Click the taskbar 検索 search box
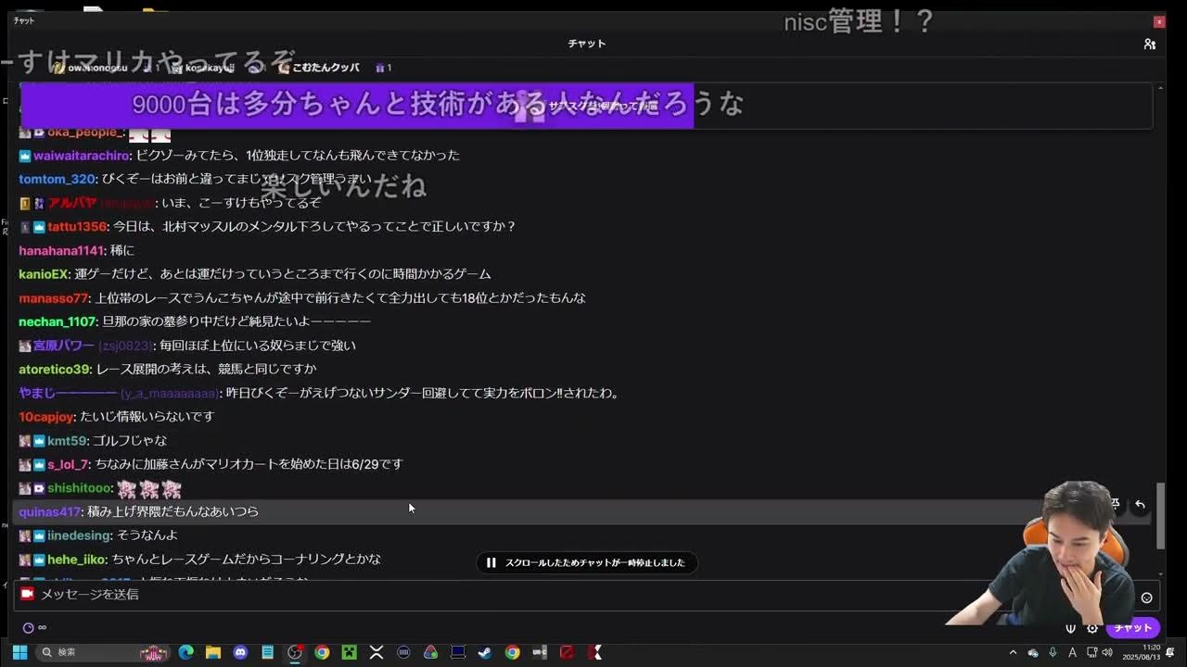 pyautogui.click(x=104, y=652)
